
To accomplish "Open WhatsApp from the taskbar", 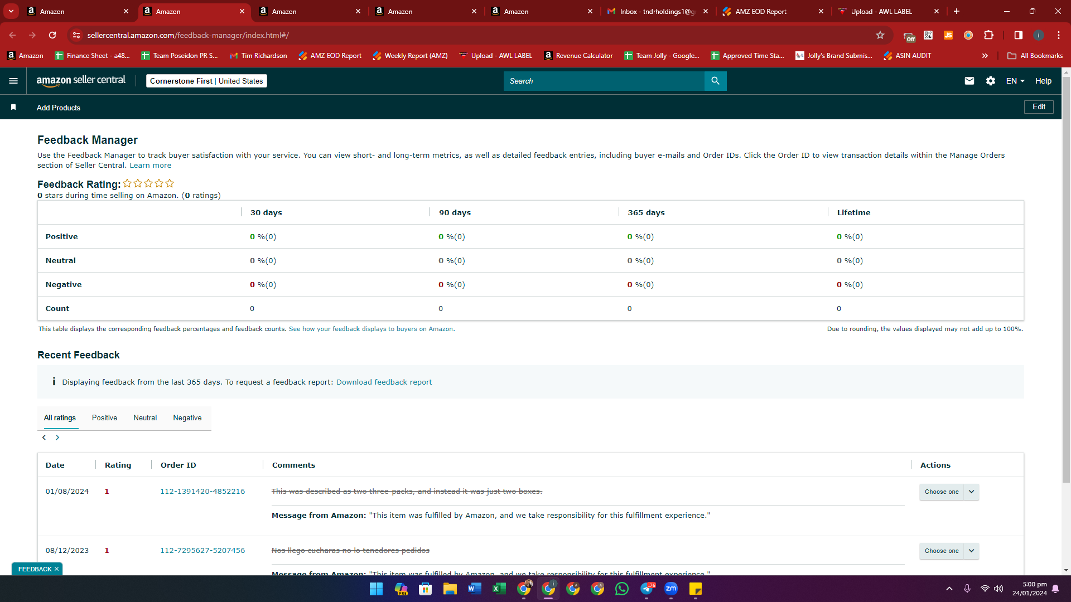I will [622, 589].
